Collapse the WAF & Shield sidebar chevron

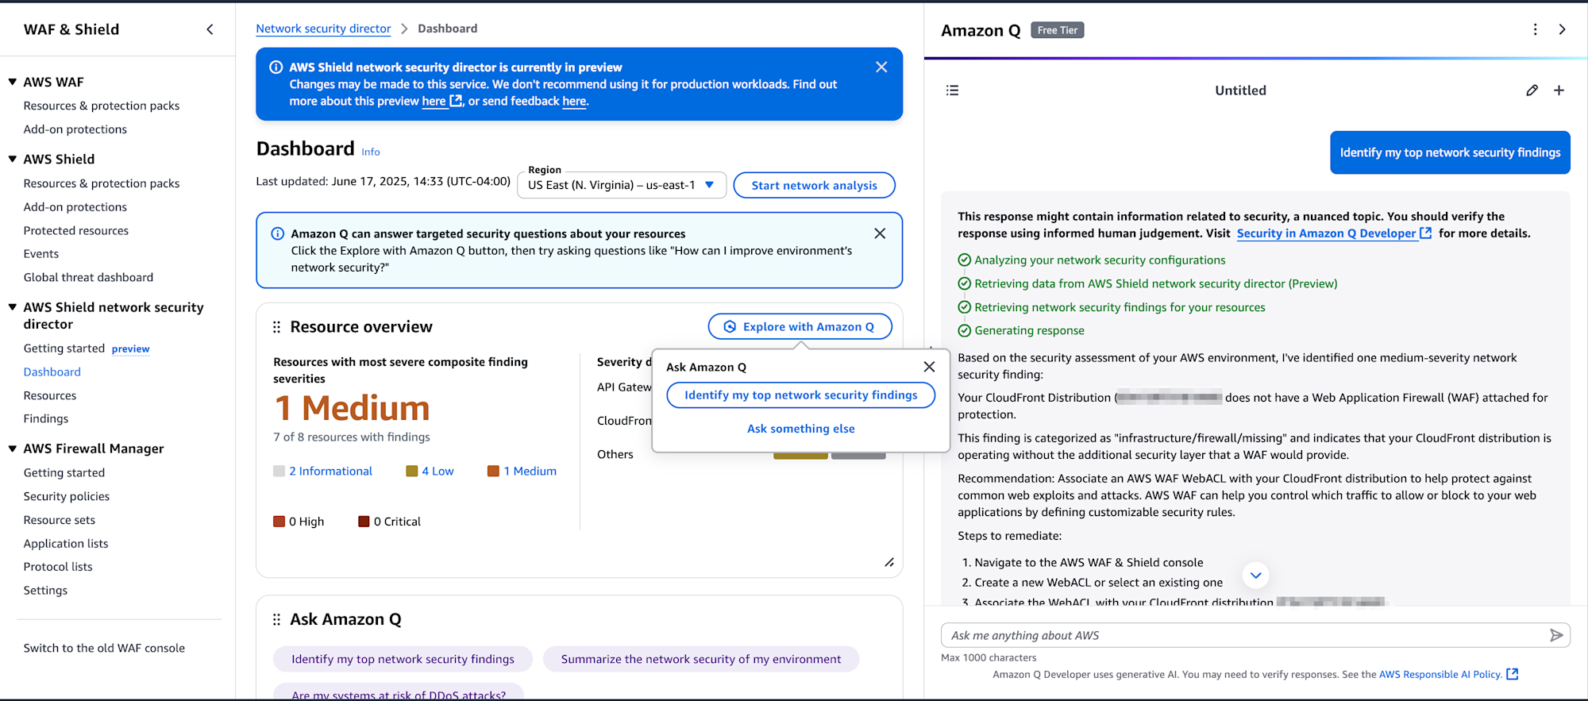[x=210, y=29]
